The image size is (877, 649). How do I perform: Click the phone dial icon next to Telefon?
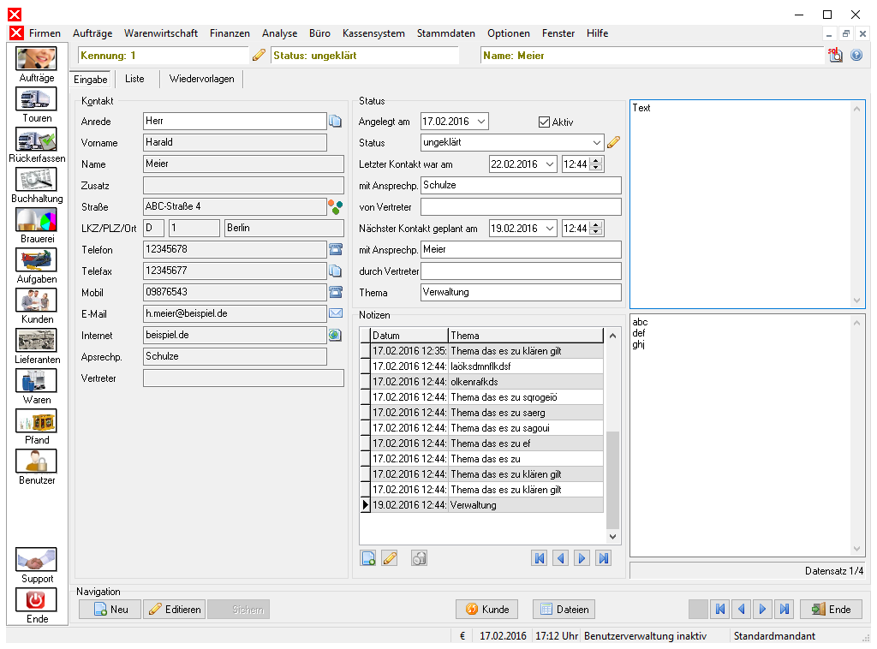click(336, 249)
